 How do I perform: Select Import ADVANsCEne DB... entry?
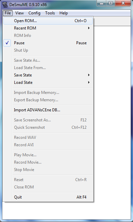(48, 110)
